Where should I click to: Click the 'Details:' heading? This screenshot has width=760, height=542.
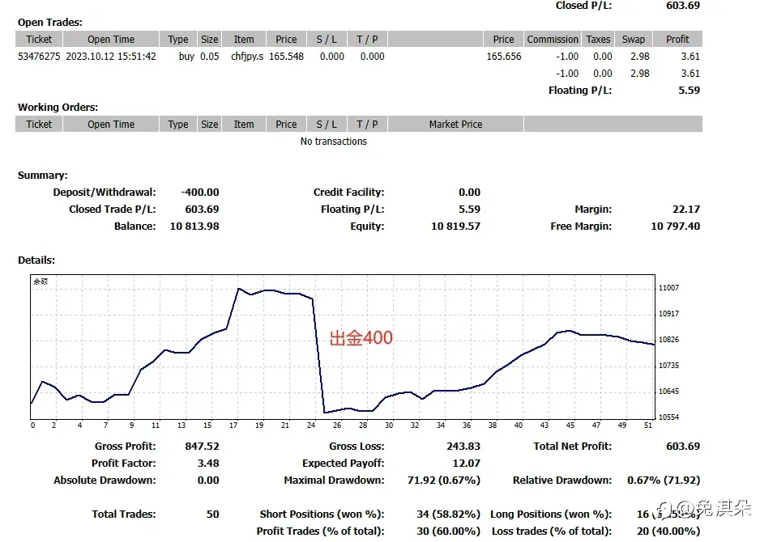point(36,260)
